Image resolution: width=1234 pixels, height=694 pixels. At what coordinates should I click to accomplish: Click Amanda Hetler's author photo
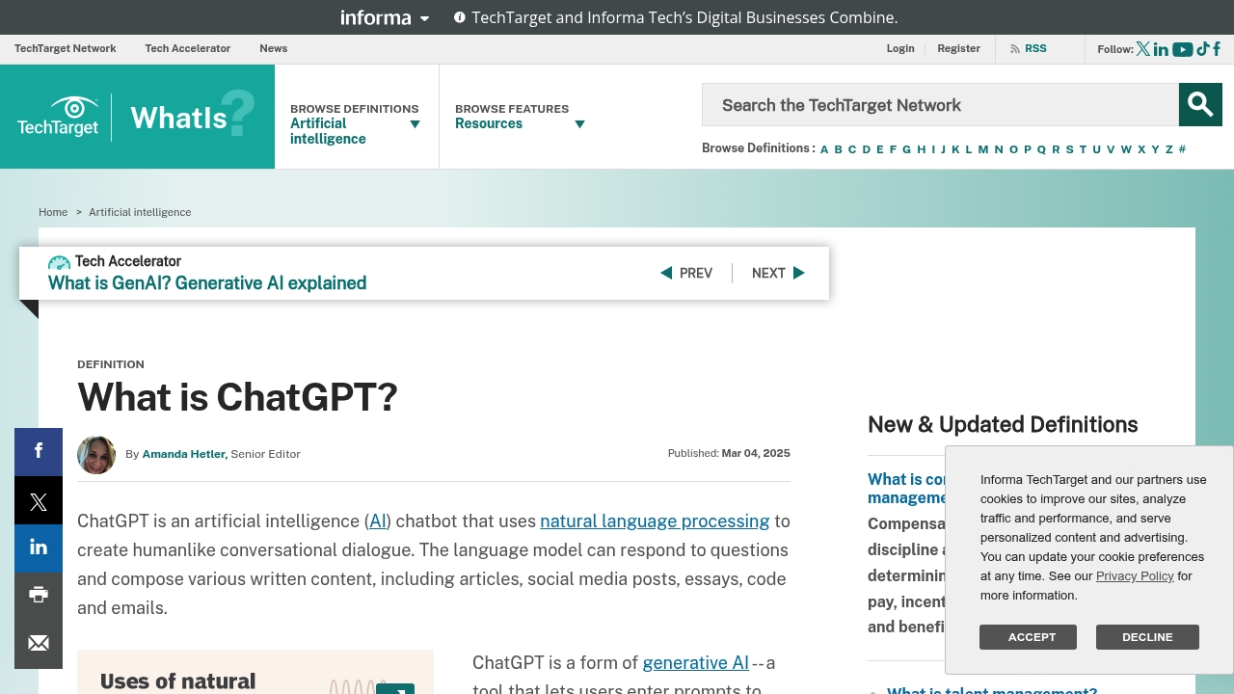[96, 455]
